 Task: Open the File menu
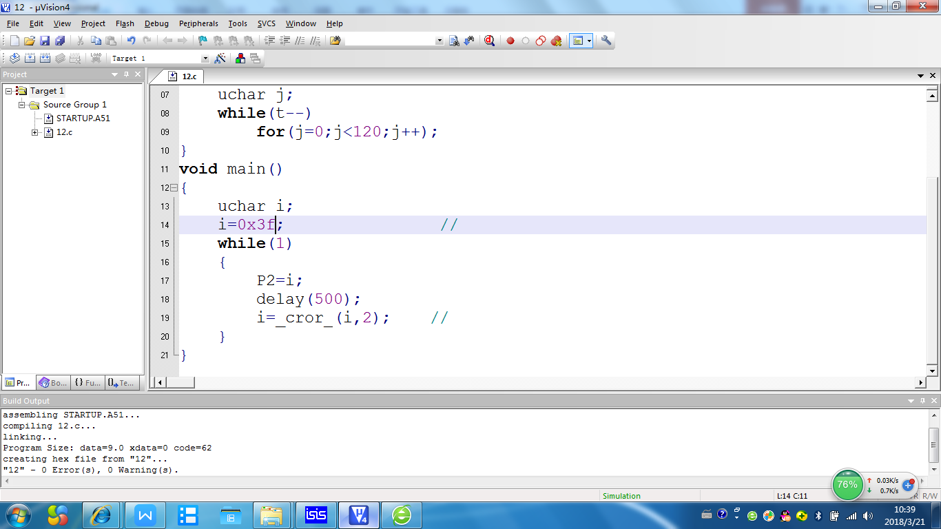pyautogui.click(x=12, y=23)
